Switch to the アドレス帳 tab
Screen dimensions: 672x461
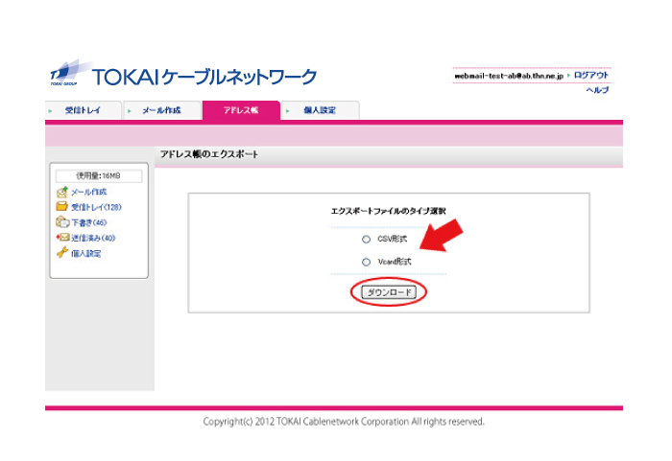tap(241, 110)
